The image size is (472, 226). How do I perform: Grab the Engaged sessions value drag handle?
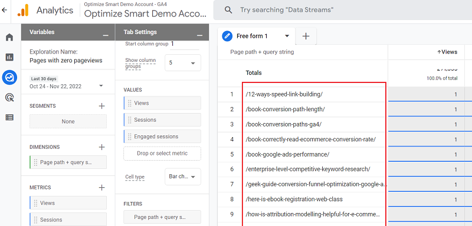[130, 137]
